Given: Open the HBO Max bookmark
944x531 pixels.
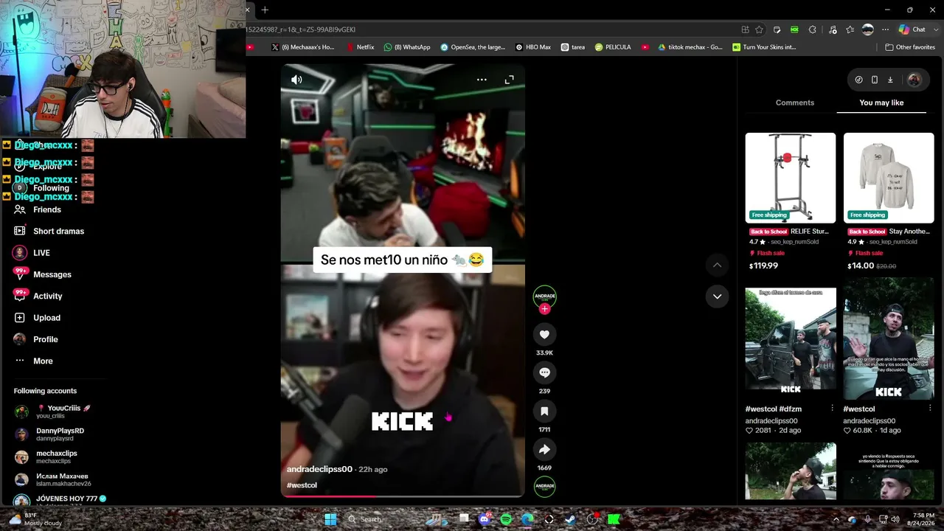Looking at the screenshot, I should click(x=533, y=47).
